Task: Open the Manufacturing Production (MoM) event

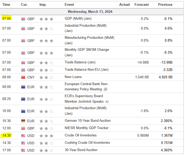Action: (x=89, y=38)
